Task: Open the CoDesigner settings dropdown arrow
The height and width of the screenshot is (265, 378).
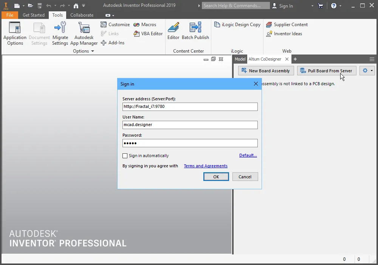Action: tap(372, 71)
